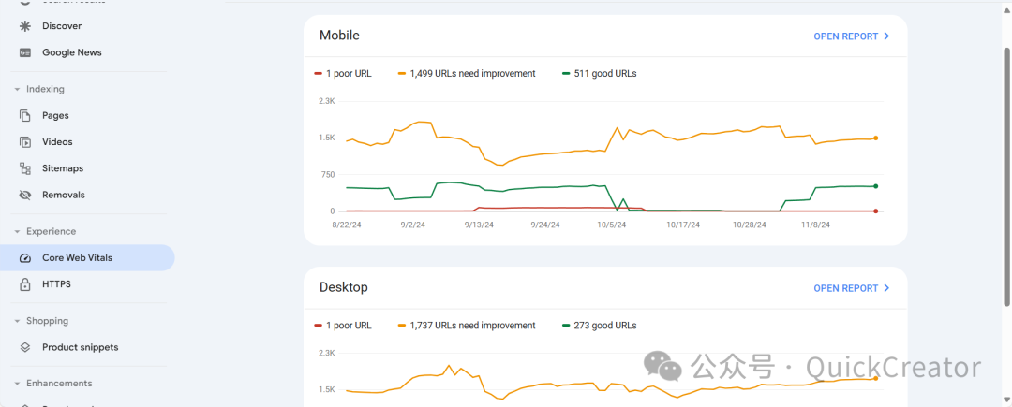
Task: Open the Desktop report
Action: (x=851, y=288)
